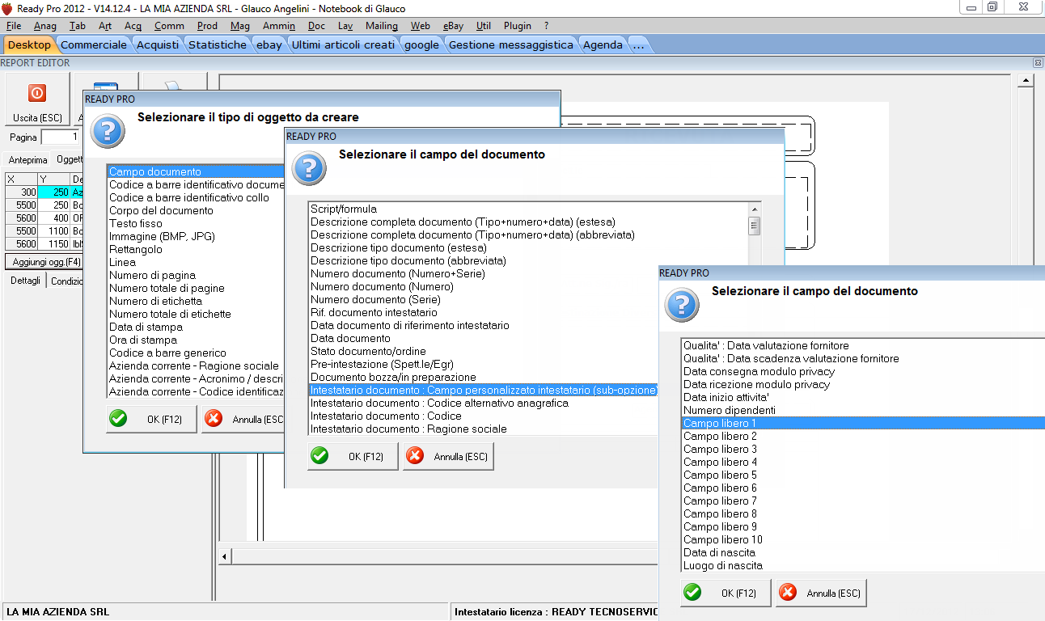Image resolution: width=1045 pixels, height=621 pixels.
Task: Select 'Script/formula' field row
Action: tap(528, 209)
